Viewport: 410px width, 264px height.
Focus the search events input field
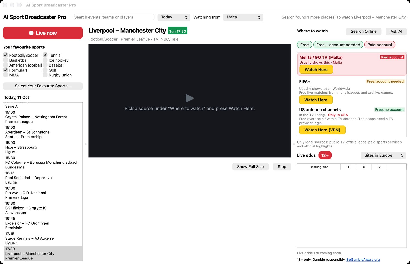[114, 17]
